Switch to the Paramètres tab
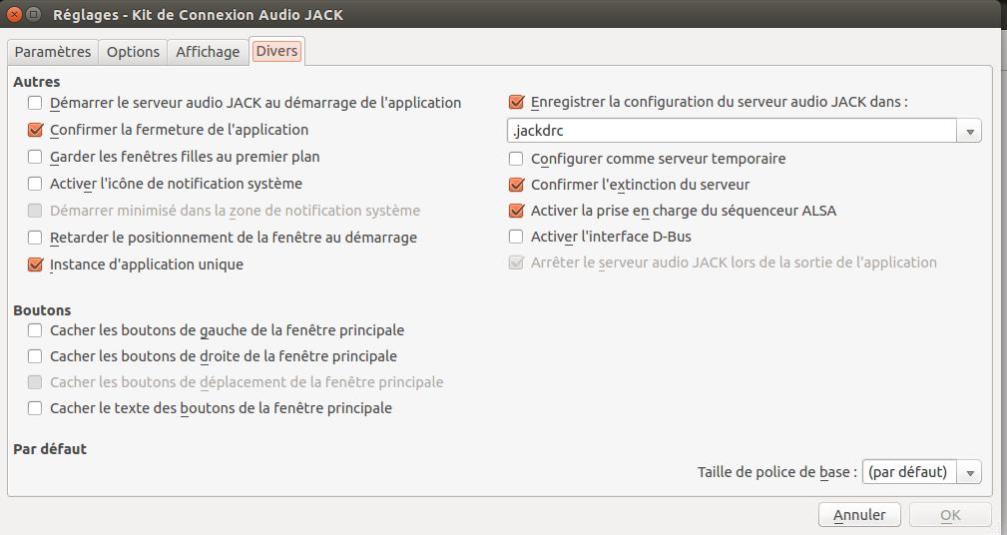This screenshot has width=1007, height=535. coord(53,52)
